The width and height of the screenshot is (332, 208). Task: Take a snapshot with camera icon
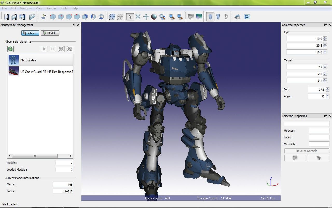[x=237, y=17]
